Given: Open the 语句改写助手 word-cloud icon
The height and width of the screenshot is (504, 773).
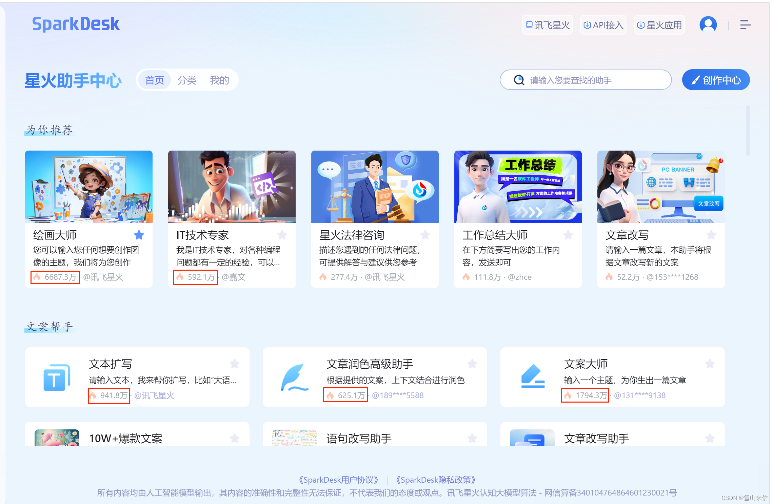Looking at the screenshot, I should (295, 438).
